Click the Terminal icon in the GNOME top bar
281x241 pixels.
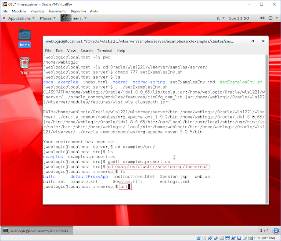[x=64, y=18]
